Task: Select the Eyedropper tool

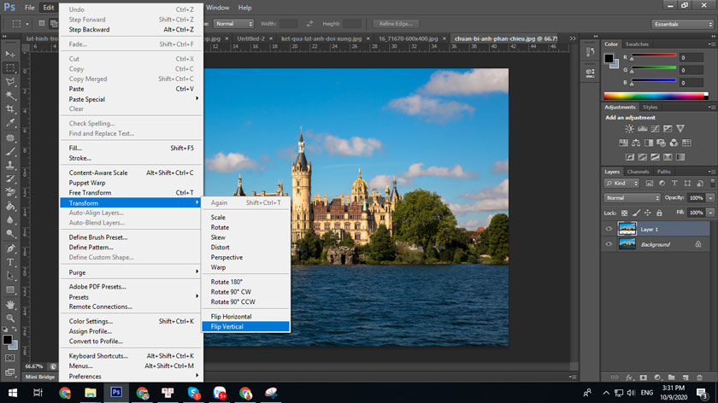Action: click(10, 123)
